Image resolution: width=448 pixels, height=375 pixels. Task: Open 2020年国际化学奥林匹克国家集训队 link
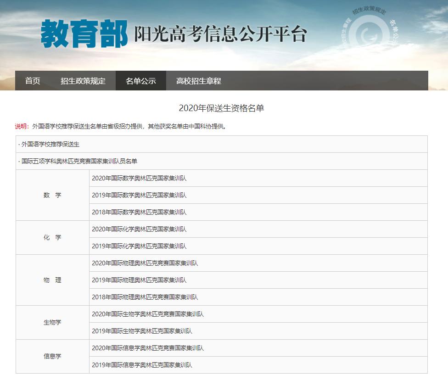click(139, 229)
